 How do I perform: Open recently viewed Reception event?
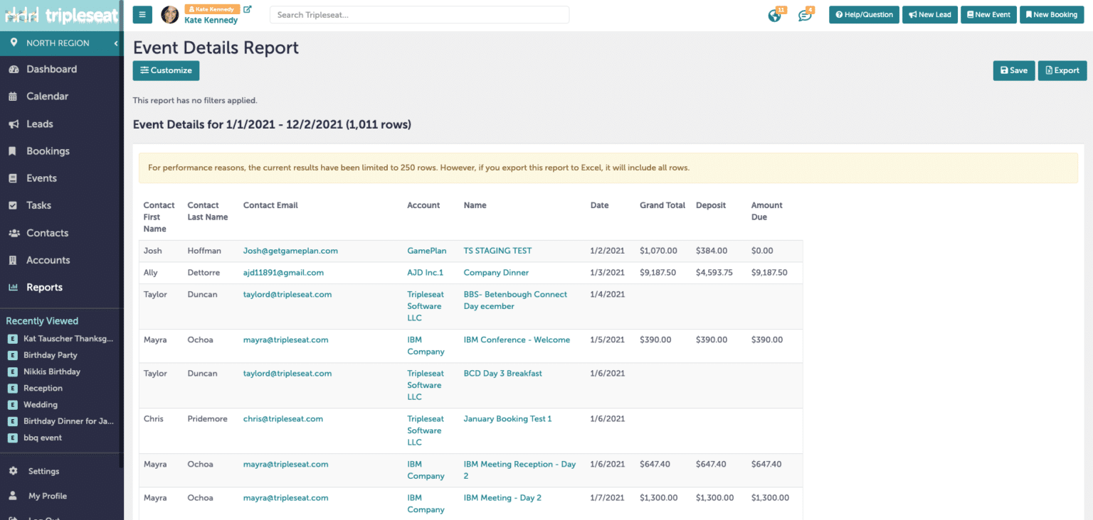coord(43,389)
